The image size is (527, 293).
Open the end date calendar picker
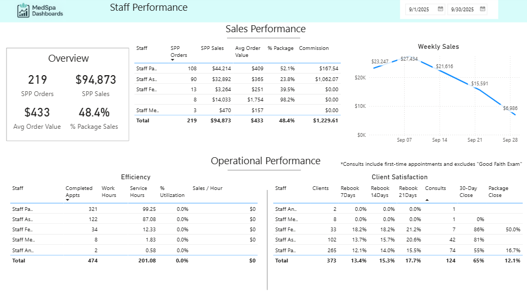click(482, 9)
